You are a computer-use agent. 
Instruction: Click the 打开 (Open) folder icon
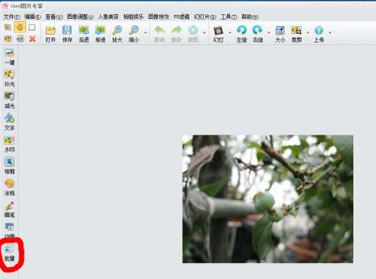click(50, 34)
